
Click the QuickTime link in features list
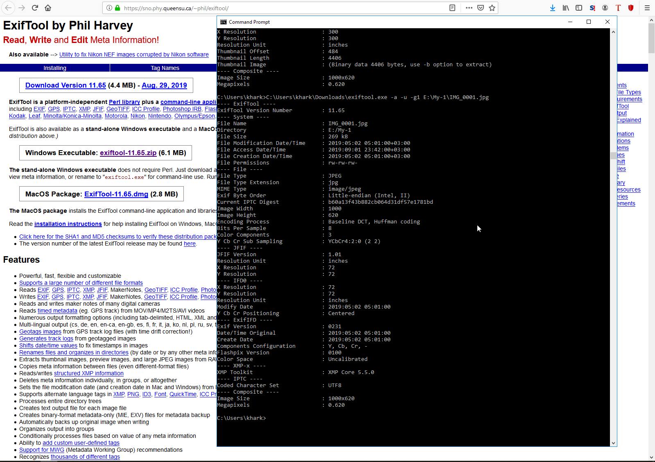point(183,394)
